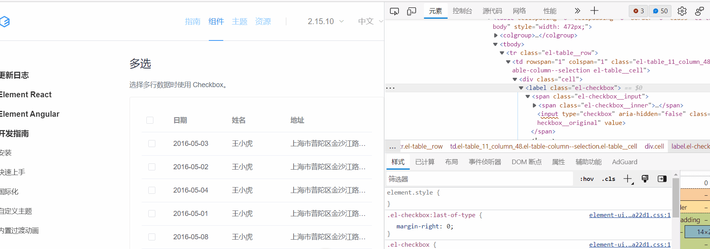
Task: Switch to the 源代码 Sources tab
Action: [x=492, y=11]
